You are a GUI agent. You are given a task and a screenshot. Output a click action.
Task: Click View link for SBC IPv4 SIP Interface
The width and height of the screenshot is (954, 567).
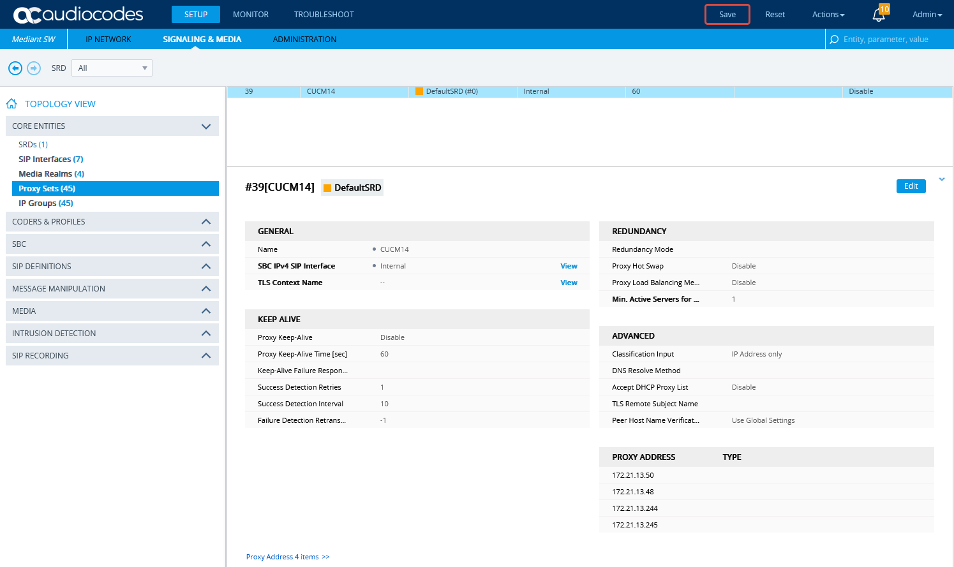point(569,266)
